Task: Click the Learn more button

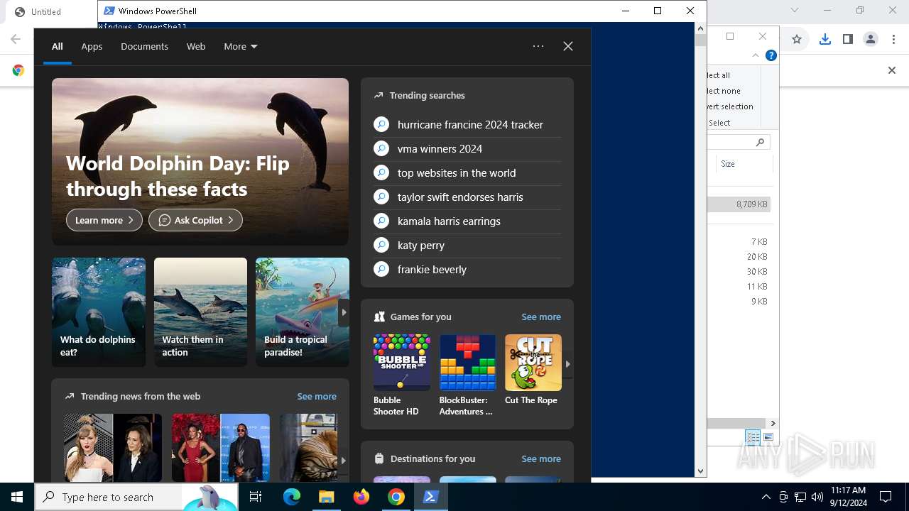Action: point(104,220)
